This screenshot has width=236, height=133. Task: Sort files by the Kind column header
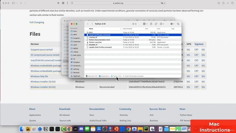point(159,29)
